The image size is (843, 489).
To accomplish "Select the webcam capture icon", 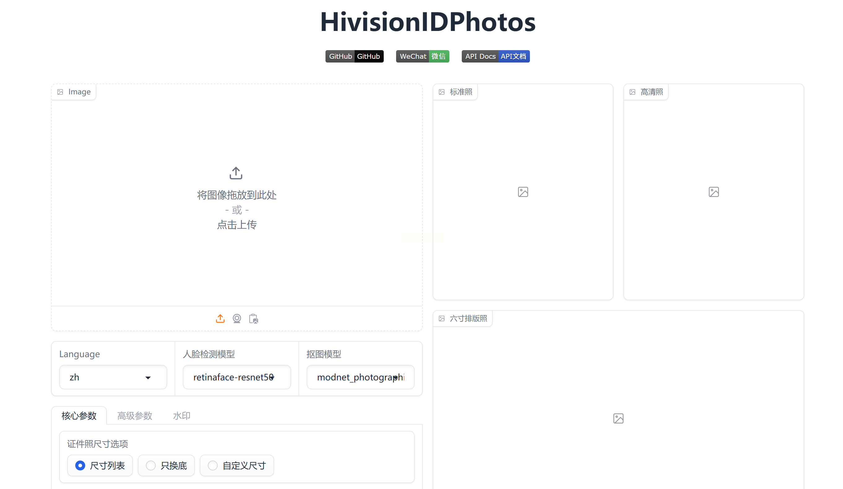I will point(237,318).
